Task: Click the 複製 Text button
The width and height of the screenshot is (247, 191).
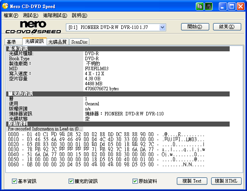Action: click(x=192, y=181)
